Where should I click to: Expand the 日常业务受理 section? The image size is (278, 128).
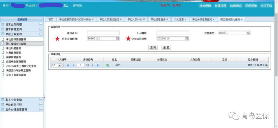tap(41, 24)
